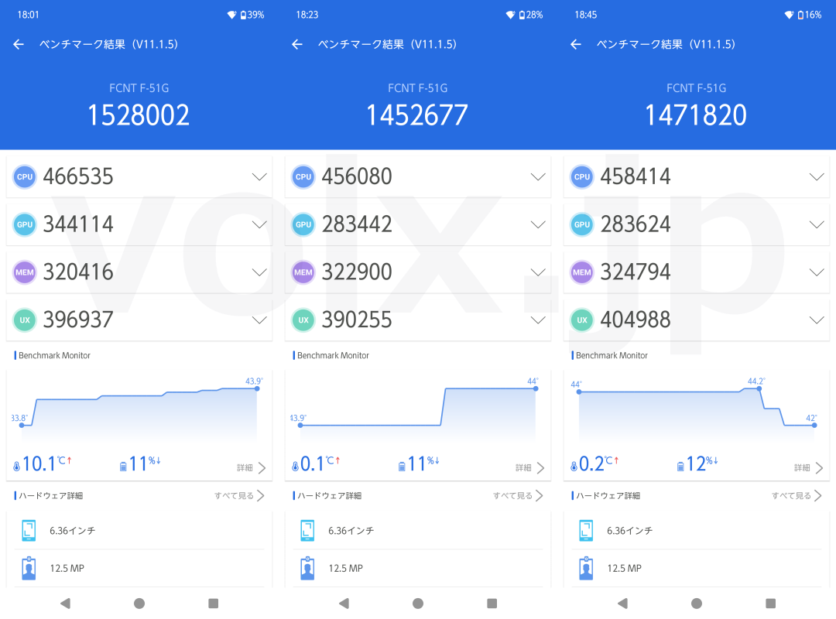Image resolution: width=836 pixels, height=619 pixels.
Task: Select the total score 1452677
Action: 417,115
